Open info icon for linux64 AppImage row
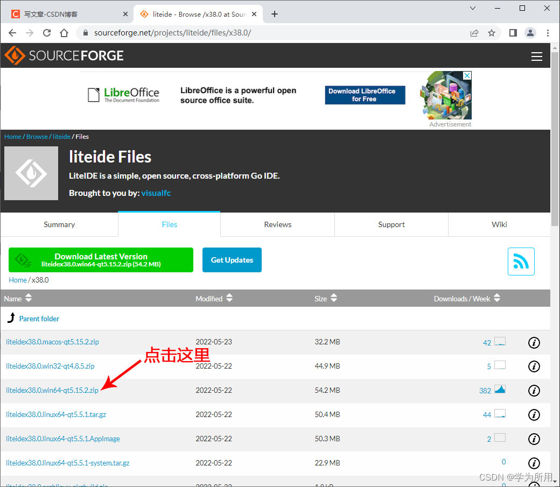Viewport: 560px width, 487px height. (x=534, y=439)
